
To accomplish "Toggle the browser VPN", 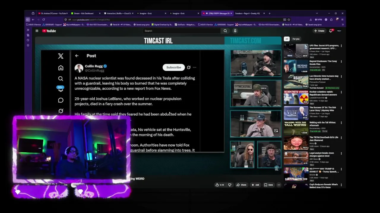I will click(x=318, y=20).
